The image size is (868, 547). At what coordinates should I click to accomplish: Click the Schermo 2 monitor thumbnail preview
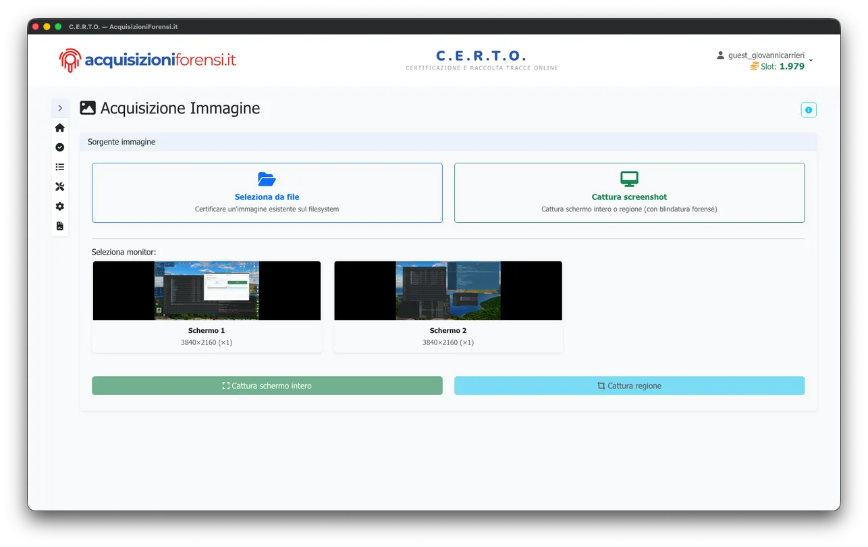tap(447, 289)
